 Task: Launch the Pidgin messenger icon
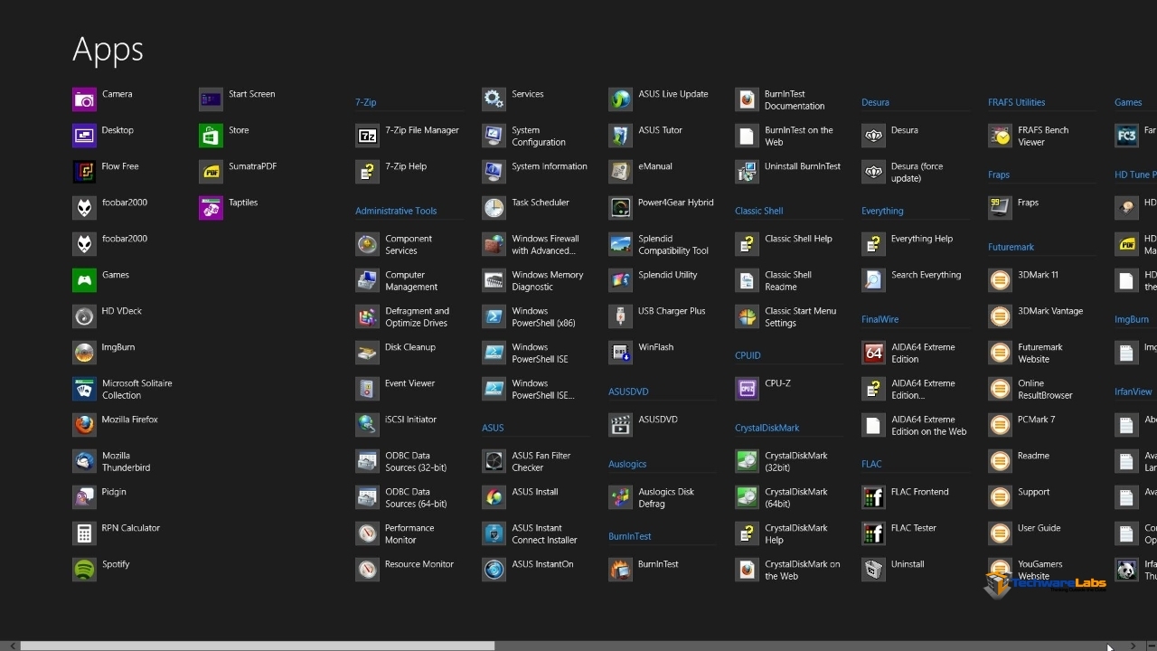click(84, 497)
